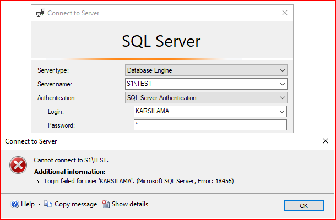Click the Copy message button
This screenshot has height=220, width=336.
tap(71, 204)
